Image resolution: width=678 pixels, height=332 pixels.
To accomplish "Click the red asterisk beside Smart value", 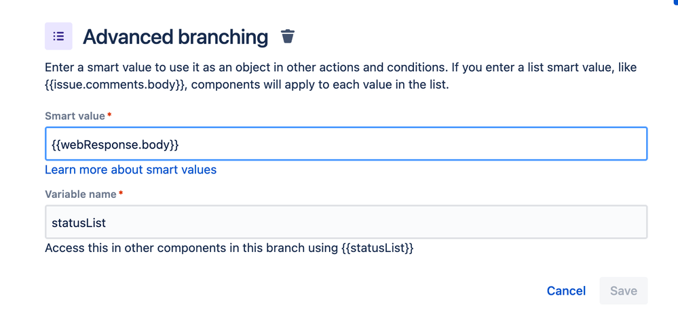I will coord(109,116).
